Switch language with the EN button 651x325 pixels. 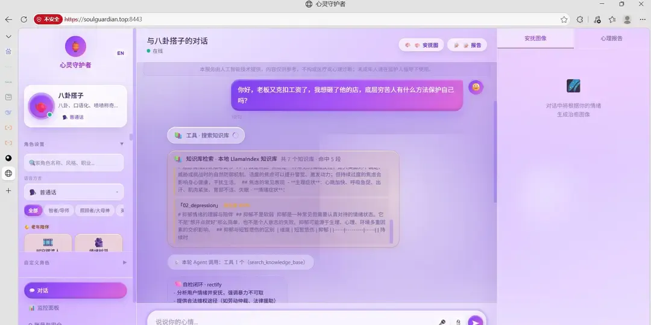tap(121, 53)
